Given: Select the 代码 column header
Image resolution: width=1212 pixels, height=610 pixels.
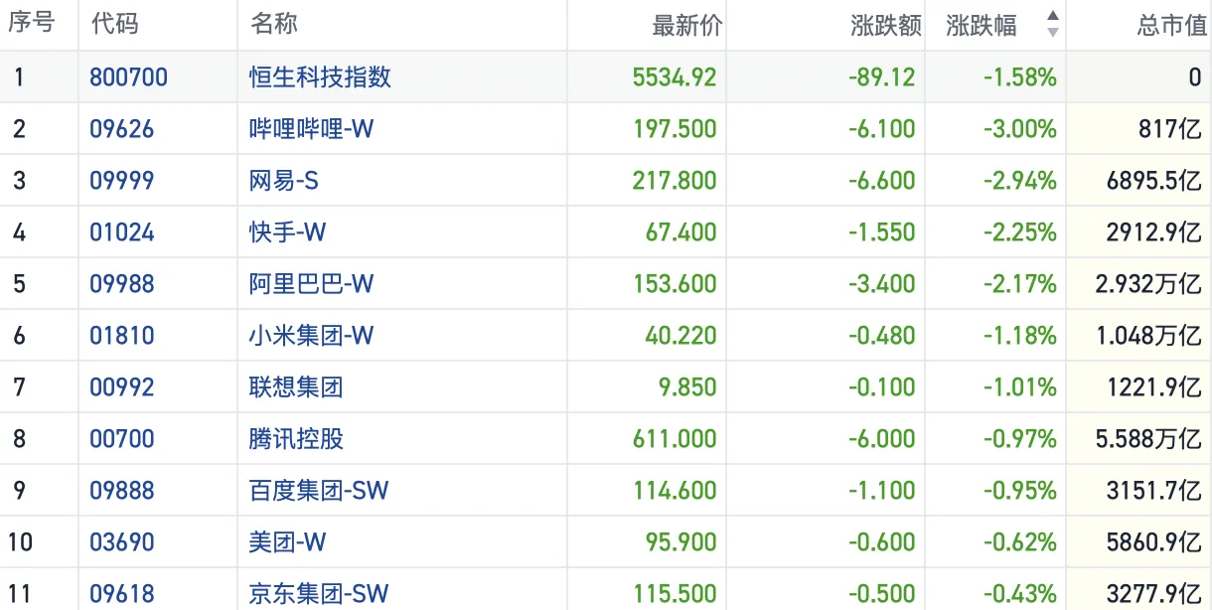Looking at the screenshot, I should (x=114, y=25).
